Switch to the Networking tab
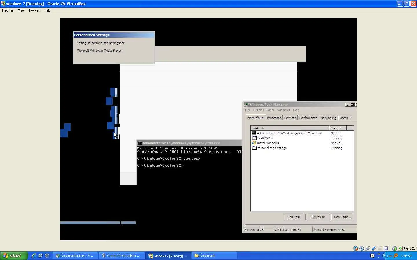 point(328,118)
